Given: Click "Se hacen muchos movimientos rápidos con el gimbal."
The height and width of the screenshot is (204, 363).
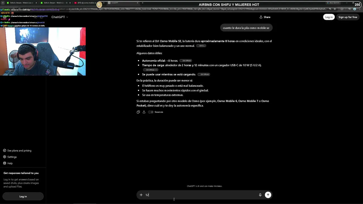Looking at the screenshot, I should [x=175, y=90].
